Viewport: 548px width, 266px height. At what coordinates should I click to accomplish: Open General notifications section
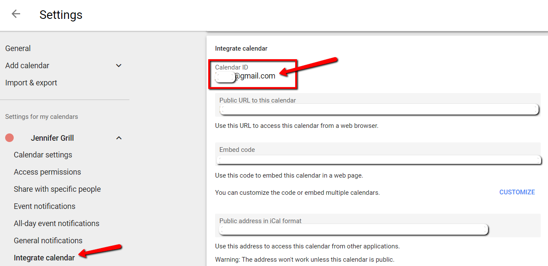click(x=48, y=241)
